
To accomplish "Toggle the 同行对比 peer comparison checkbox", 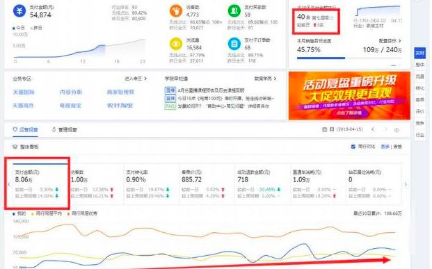I will [x=353, y=147].
